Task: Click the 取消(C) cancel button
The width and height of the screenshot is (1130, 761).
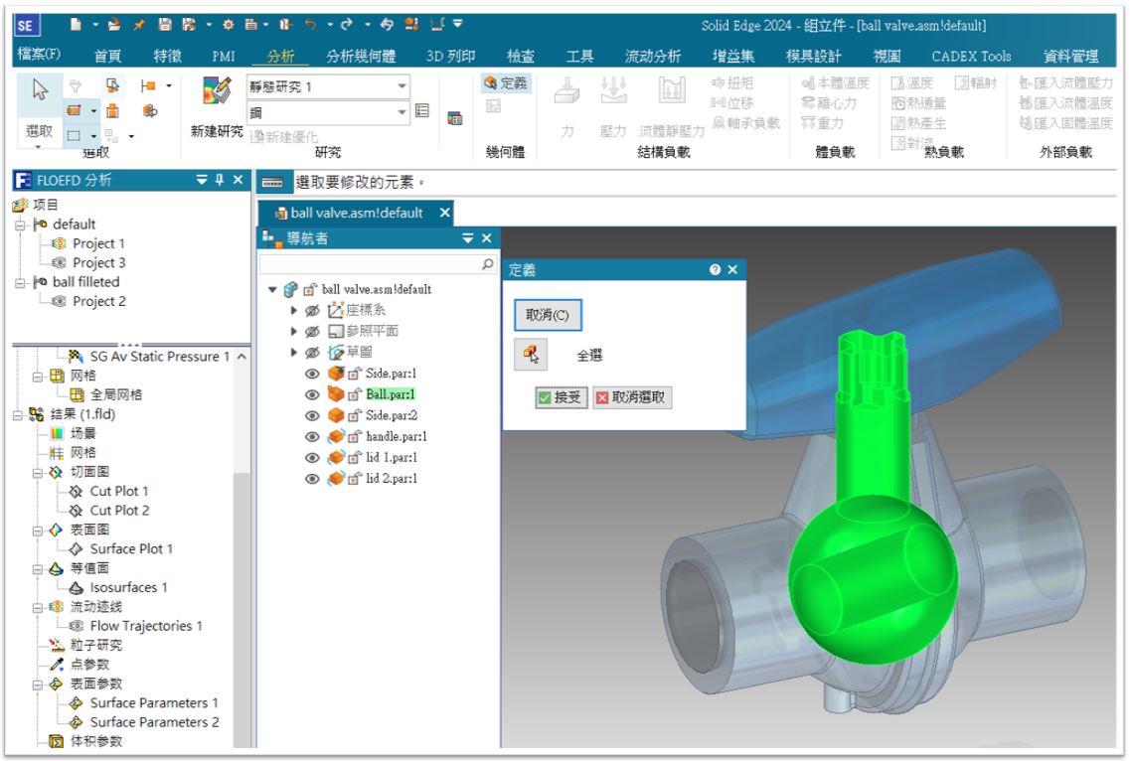Action: point(548,315)
